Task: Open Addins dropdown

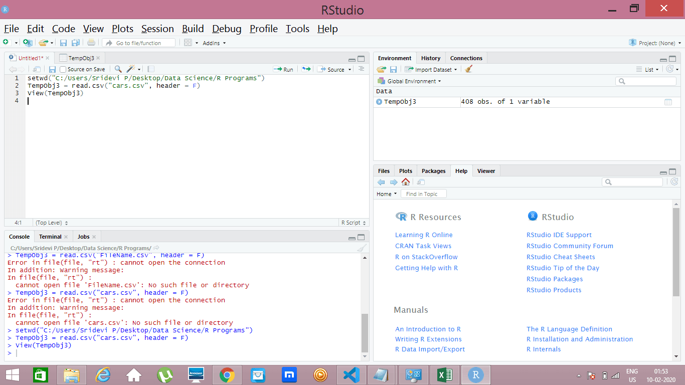Action: pyautogui.click(x=214, y=43)
